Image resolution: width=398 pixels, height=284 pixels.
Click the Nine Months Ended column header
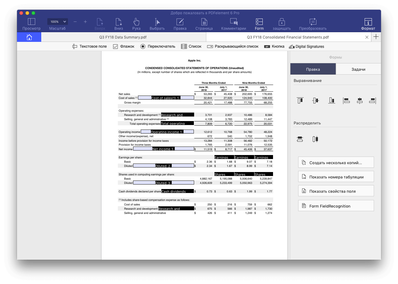[x=254, y=83]
